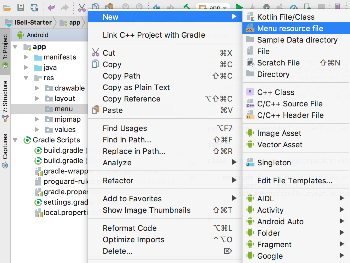This screenshot has width=350, height=263.
Task: Select Vector Asset in the New submenu
Action: point(280,145)
